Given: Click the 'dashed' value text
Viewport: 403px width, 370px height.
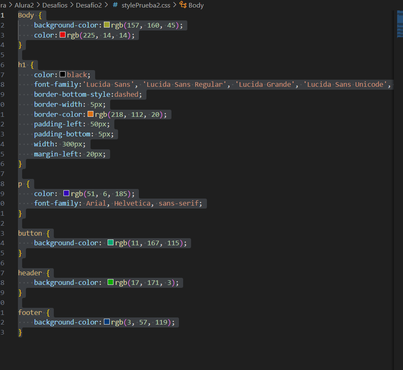Looking at the screenshot, I should pos(126,95).
